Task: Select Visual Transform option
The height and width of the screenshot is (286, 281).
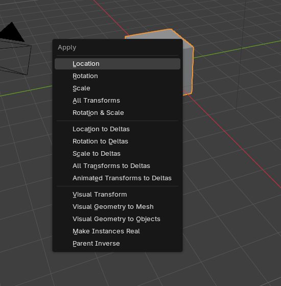Action: click(118, 195)
